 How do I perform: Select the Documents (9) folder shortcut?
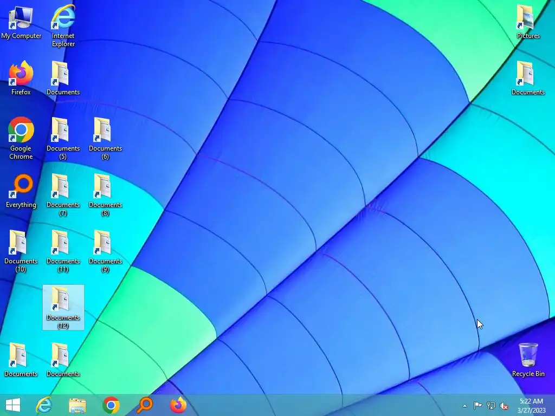[105, 251]
